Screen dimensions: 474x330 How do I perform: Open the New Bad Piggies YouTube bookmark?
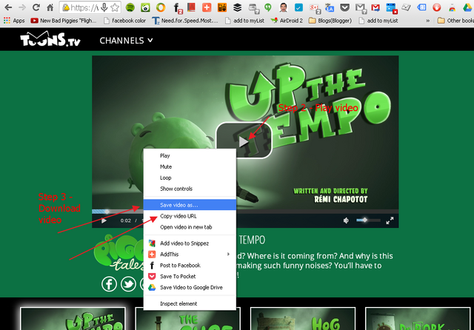click(x=64, y=21)
